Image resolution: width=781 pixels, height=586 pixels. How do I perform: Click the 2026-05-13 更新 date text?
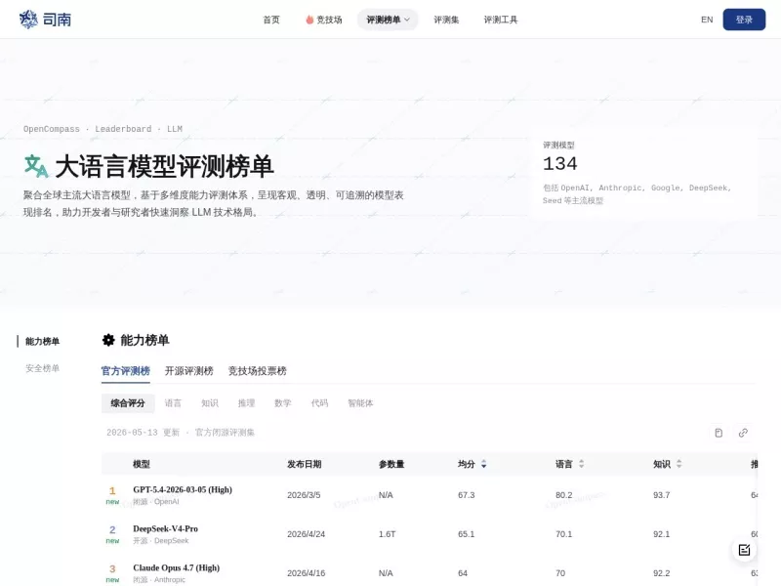click(143, 433)
